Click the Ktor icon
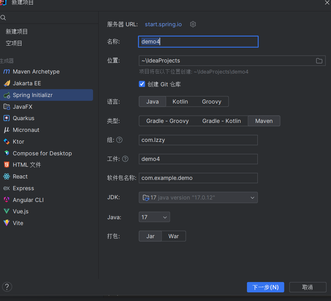Viewport: 331px width, 301px height. coord(7,142)
